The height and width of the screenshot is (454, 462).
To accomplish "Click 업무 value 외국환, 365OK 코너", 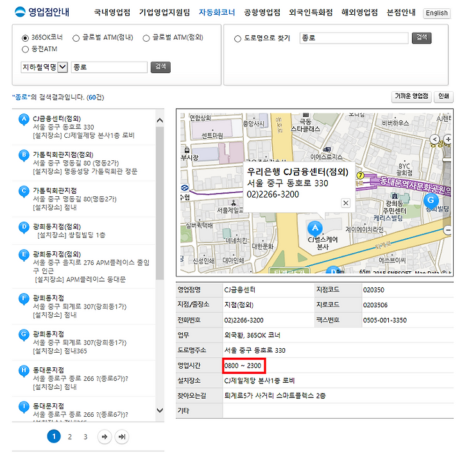I will (x=252, y=335).
